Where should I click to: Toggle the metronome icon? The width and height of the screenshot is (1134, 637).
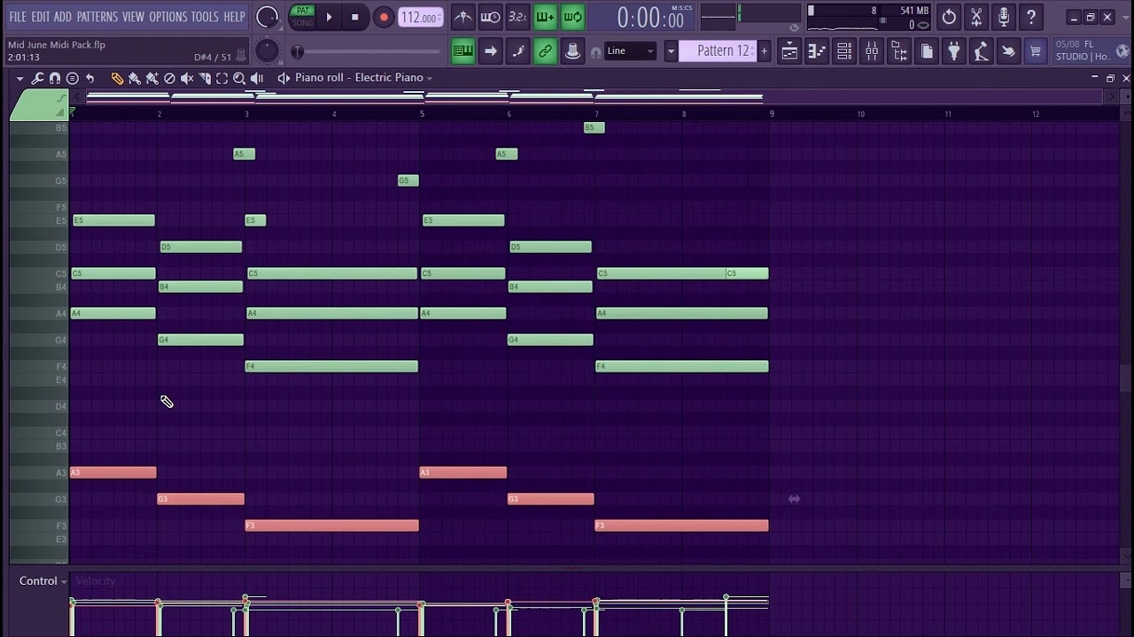(x=462, y=17)
